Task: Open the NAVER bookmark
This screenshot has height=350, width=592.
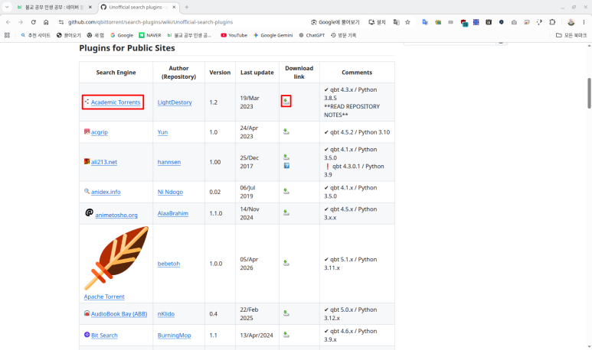Action: [x=150, y=35]
